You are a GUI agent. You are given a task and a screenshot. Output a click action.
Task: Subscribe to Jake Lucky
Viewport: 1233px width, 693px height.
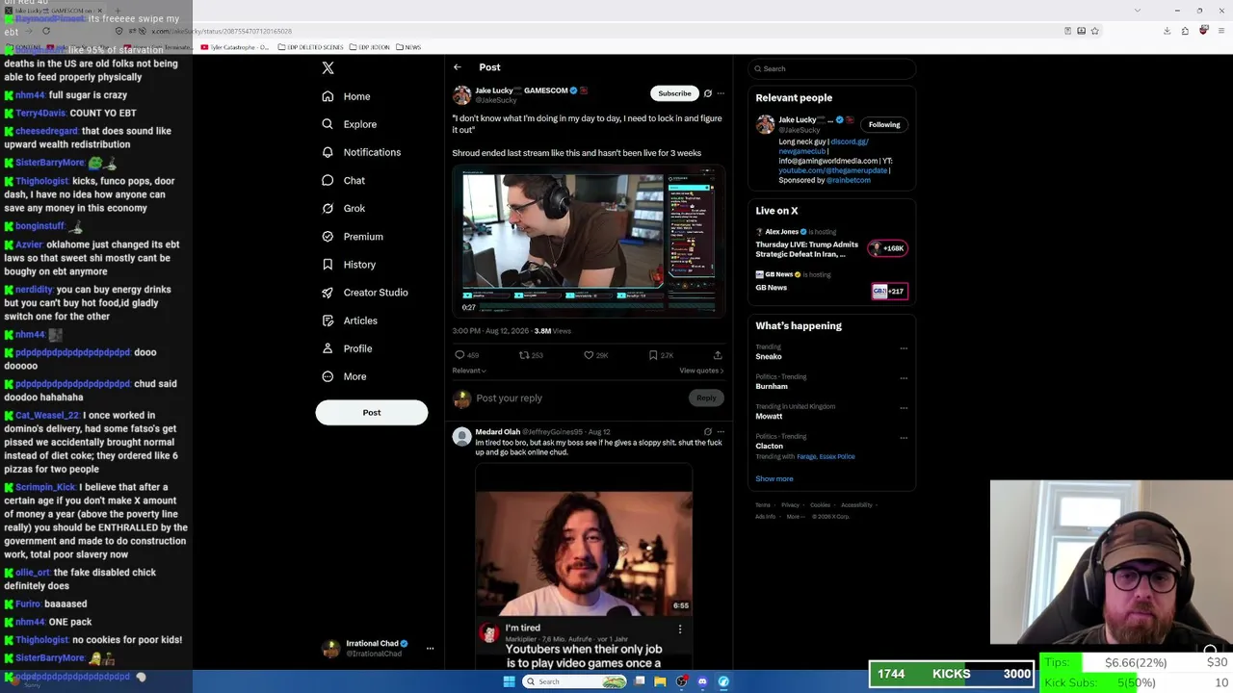point(674,93)
